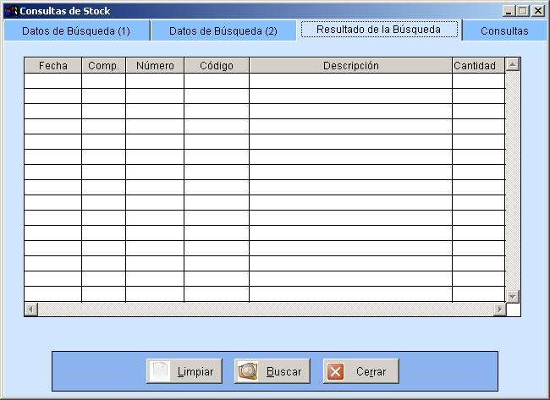This screenshot has width=550, height=400.
Task: Click the Cantidad column header
Action: 475,66
